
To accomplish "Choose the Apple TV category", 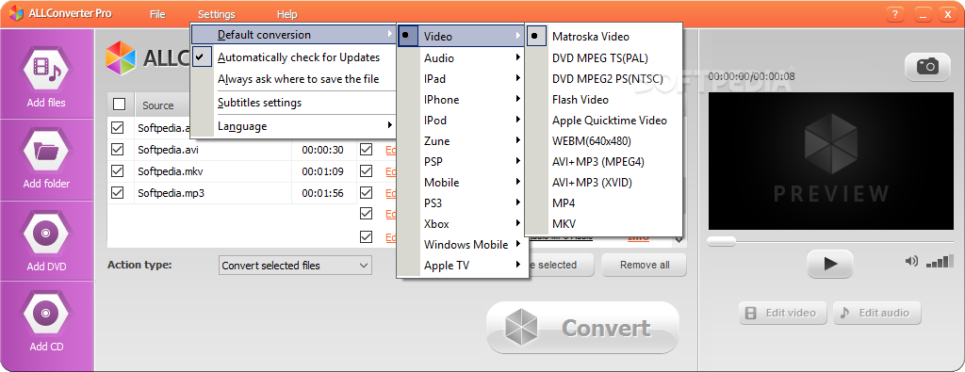I will (x=463, y=265).
